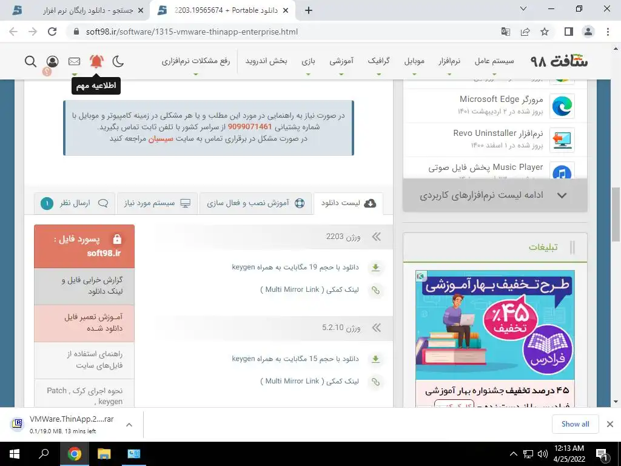Open Chrome tab search dropdown
This screenshot has width=621, height=466.
point(523,8)
